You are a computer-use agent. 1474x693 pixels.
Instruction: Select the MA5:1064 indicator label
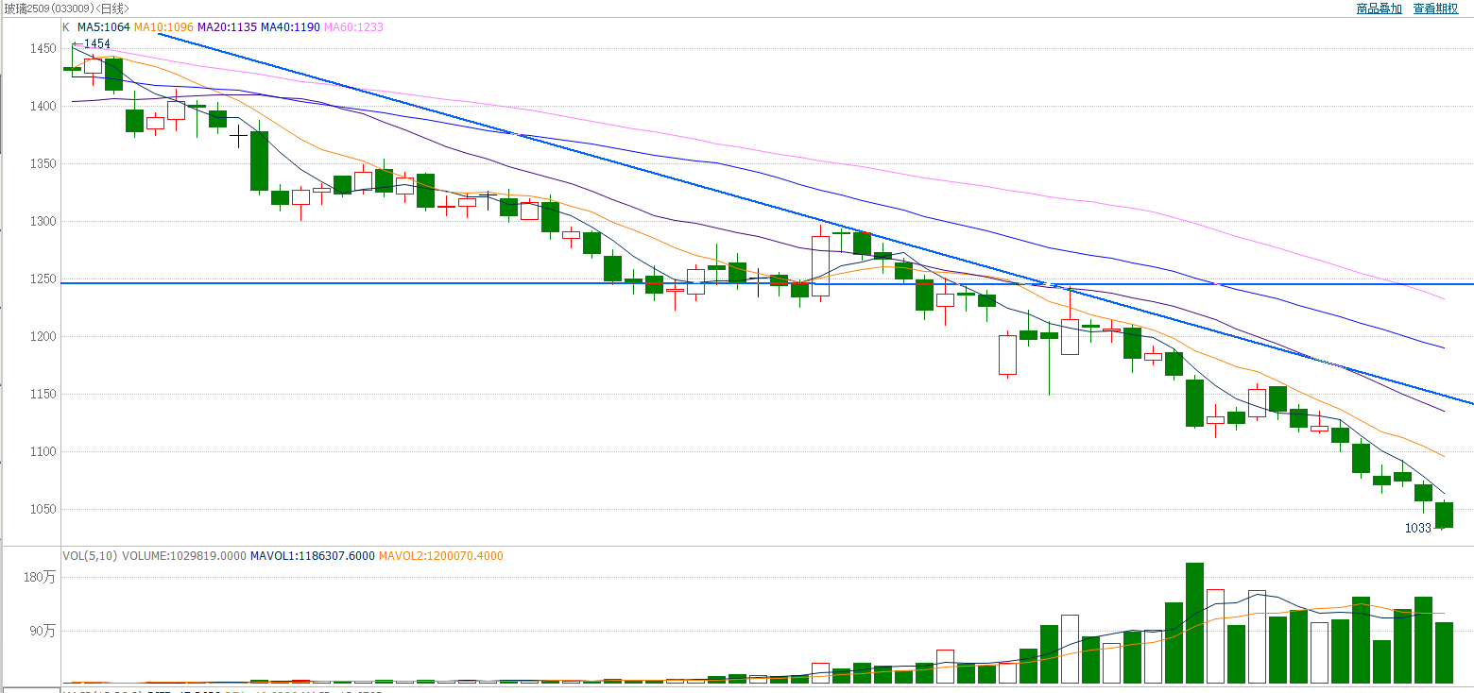(x=104, y=27)
